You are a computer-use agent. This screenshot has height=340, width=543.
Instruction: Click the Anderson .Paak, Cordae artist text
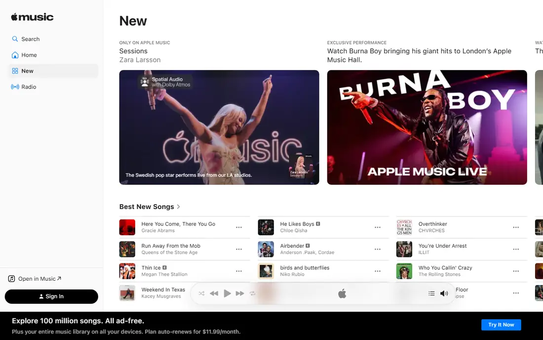tap(307, 253)
